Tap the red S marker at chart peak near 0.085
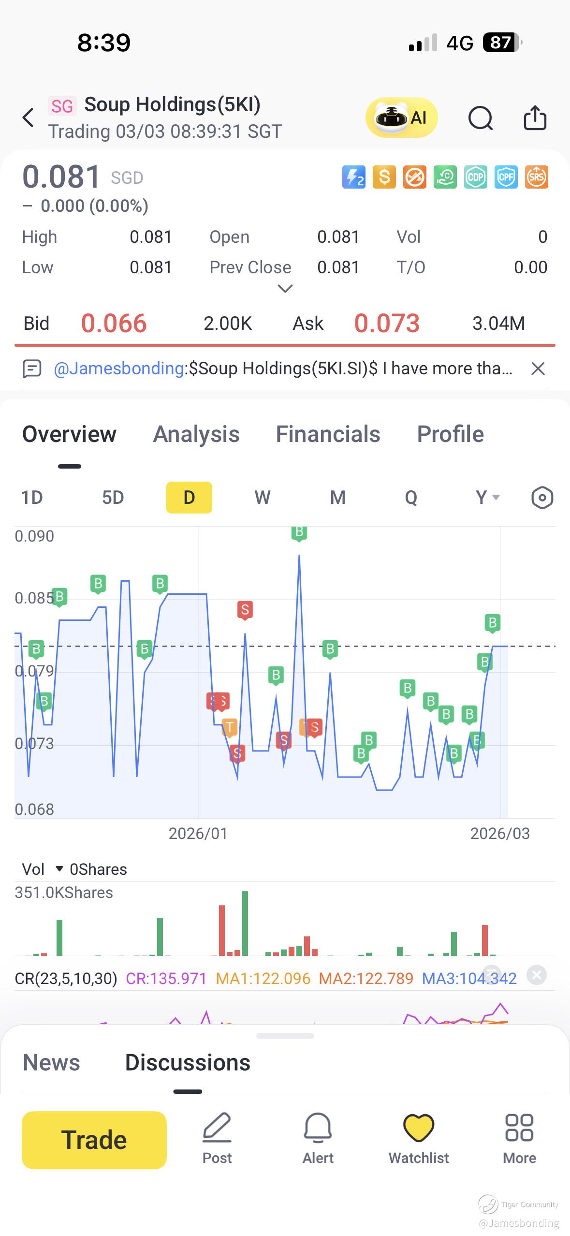Screen dimensions: 570x1236 click(x=245, y=610)
